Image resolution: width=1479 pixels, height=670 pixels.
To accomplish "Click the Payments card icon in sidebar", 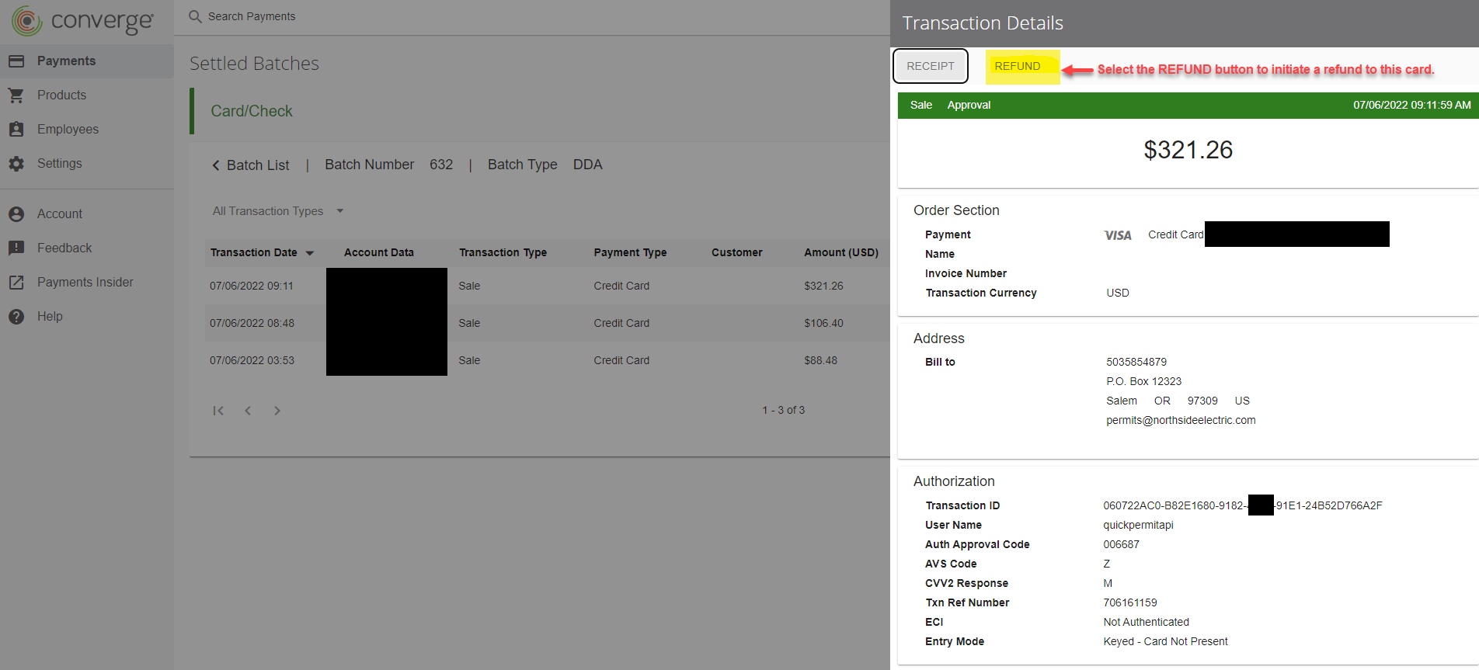I will click(16, 61).
